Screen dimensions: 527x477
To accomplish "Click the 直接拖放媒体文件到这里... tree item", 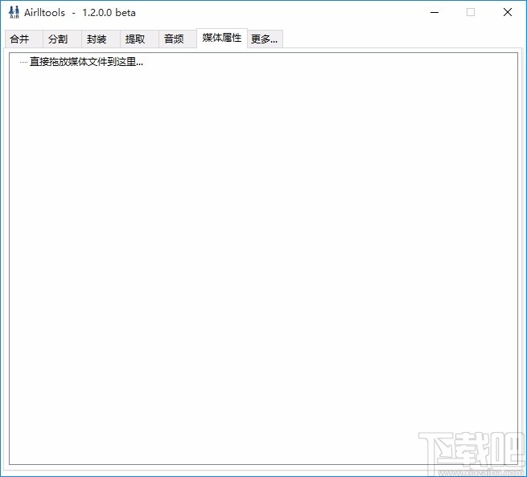I will coord(86,62).
